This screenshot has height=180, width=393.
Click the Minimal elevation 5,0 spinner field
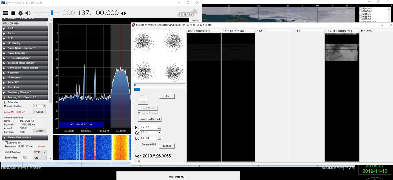click(39, 106)
